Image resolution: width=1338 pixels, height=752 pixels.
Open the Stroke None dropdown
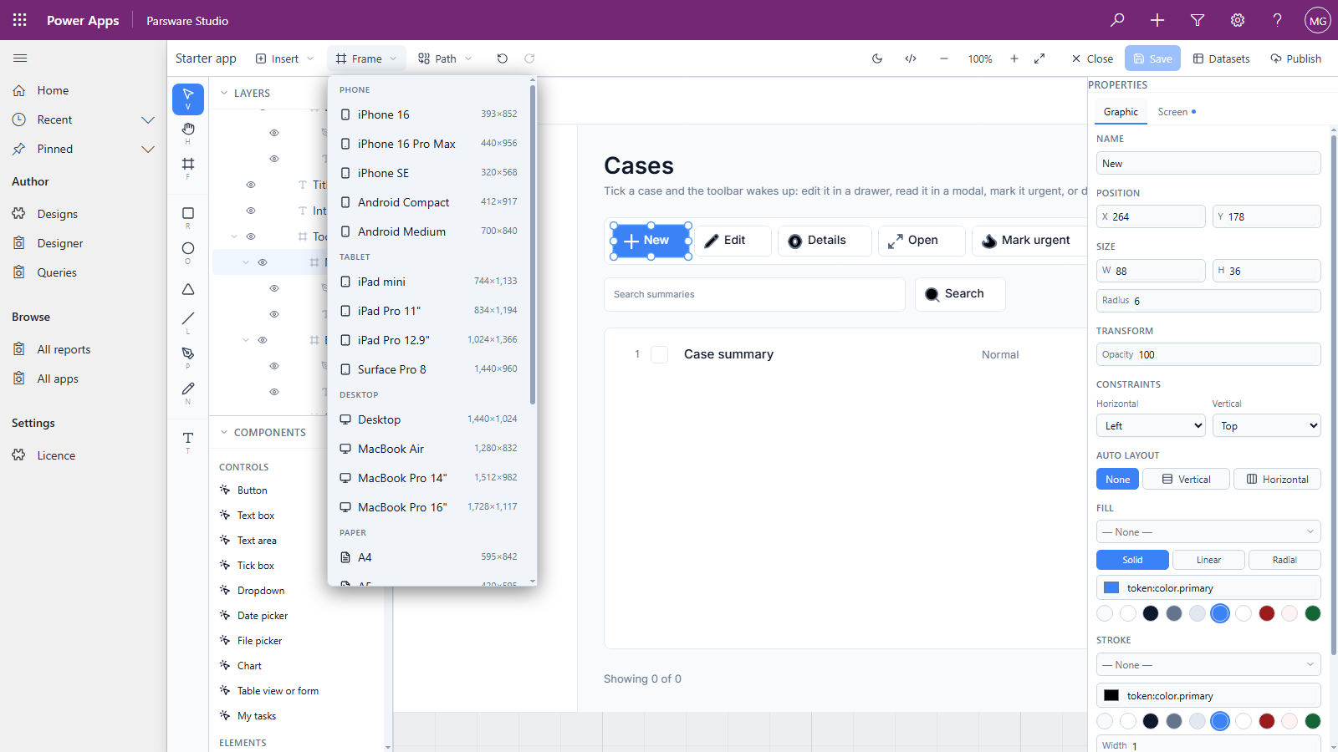(x=1208, y=664)
